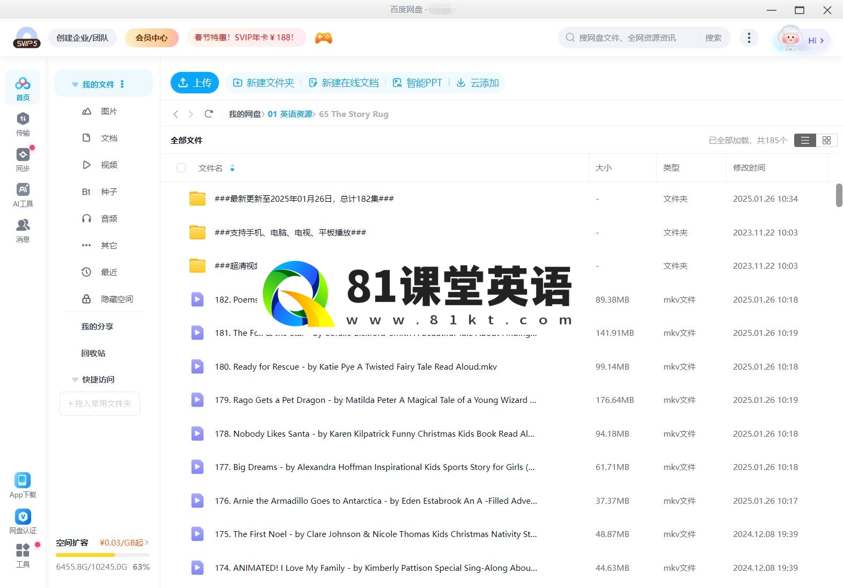Click the game controller icon in header
Image resolution: width=843 pixels, height=588 pixels.
[323, 38]
